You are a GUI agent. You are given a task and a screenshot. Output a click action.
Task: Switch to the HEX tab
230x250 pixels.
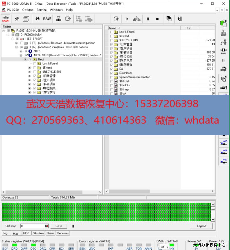[26, 233]
